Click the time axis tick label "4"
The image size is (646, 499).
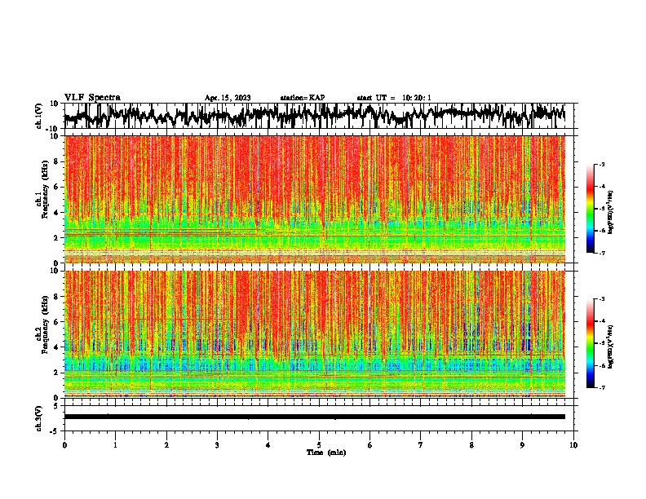click(x=268, y=445)
